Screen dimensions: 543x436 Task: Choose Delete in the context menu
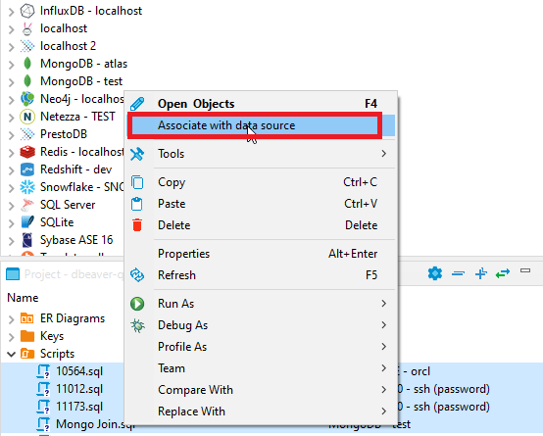click(261, 224)
